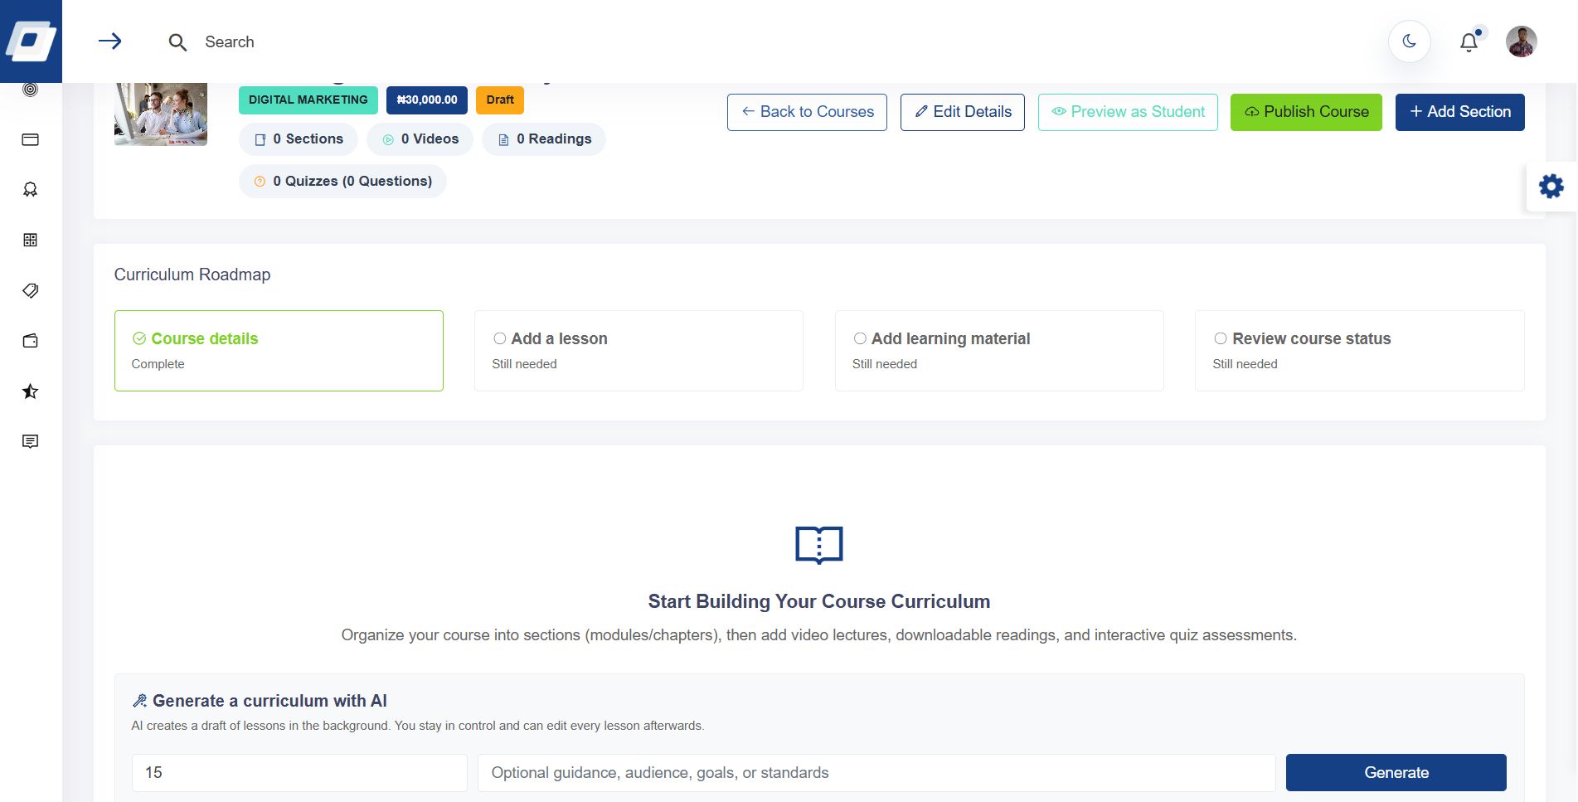Viewport: 1578px width, 802px height.
Task: Click Preview as Student button
Action: click(1128, 112)
